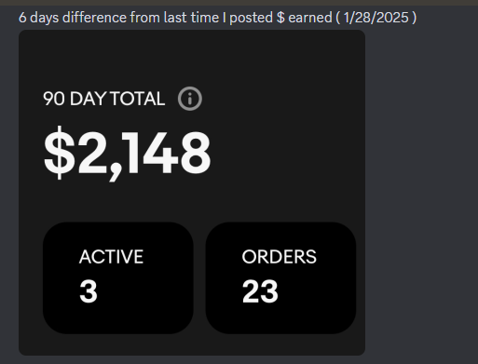Click the active count number 3

[x=89, y=291]
